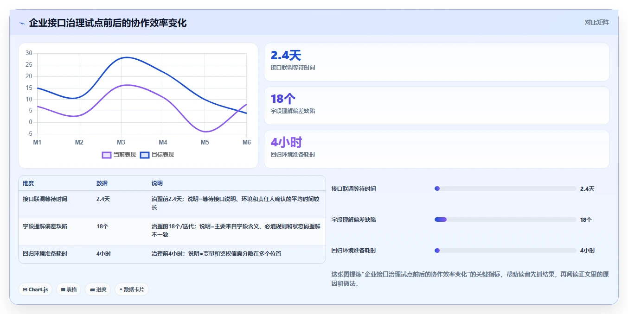628x314 pixels.
Task: Click 回归环境准备耗时 label beside its progress bar
Action: pyautogui.click(x=353, y=251)
